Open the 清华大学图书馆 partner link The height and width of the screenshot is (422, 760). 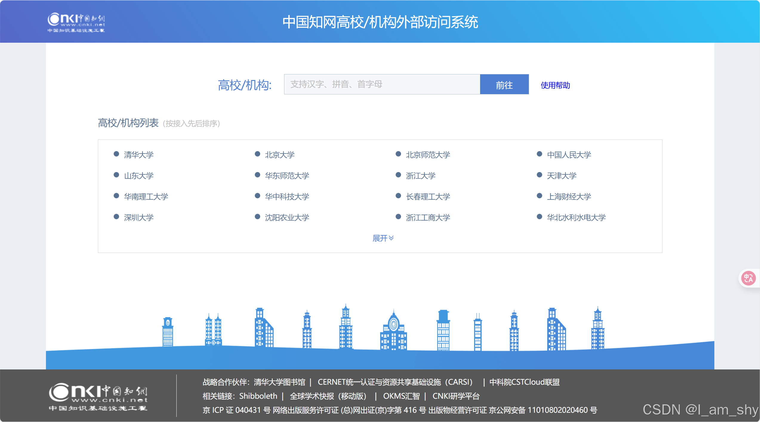point(279,382)
